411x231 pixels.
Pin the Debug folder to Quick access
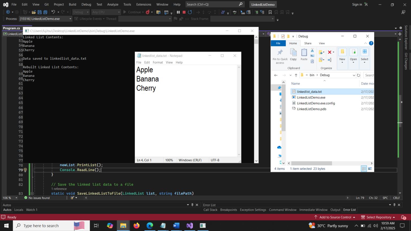tap(280, 55)
